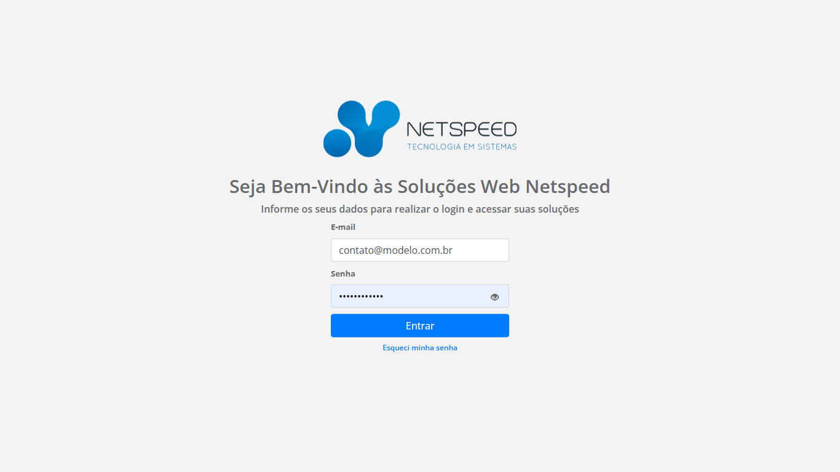The image size is (840, 472).
Task: Click the small round lobe of the logo
Action: coord(337,143)
